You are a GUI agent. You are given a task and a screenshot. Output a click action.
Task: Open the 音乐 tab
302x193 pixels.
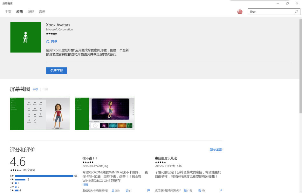point(42,12)
